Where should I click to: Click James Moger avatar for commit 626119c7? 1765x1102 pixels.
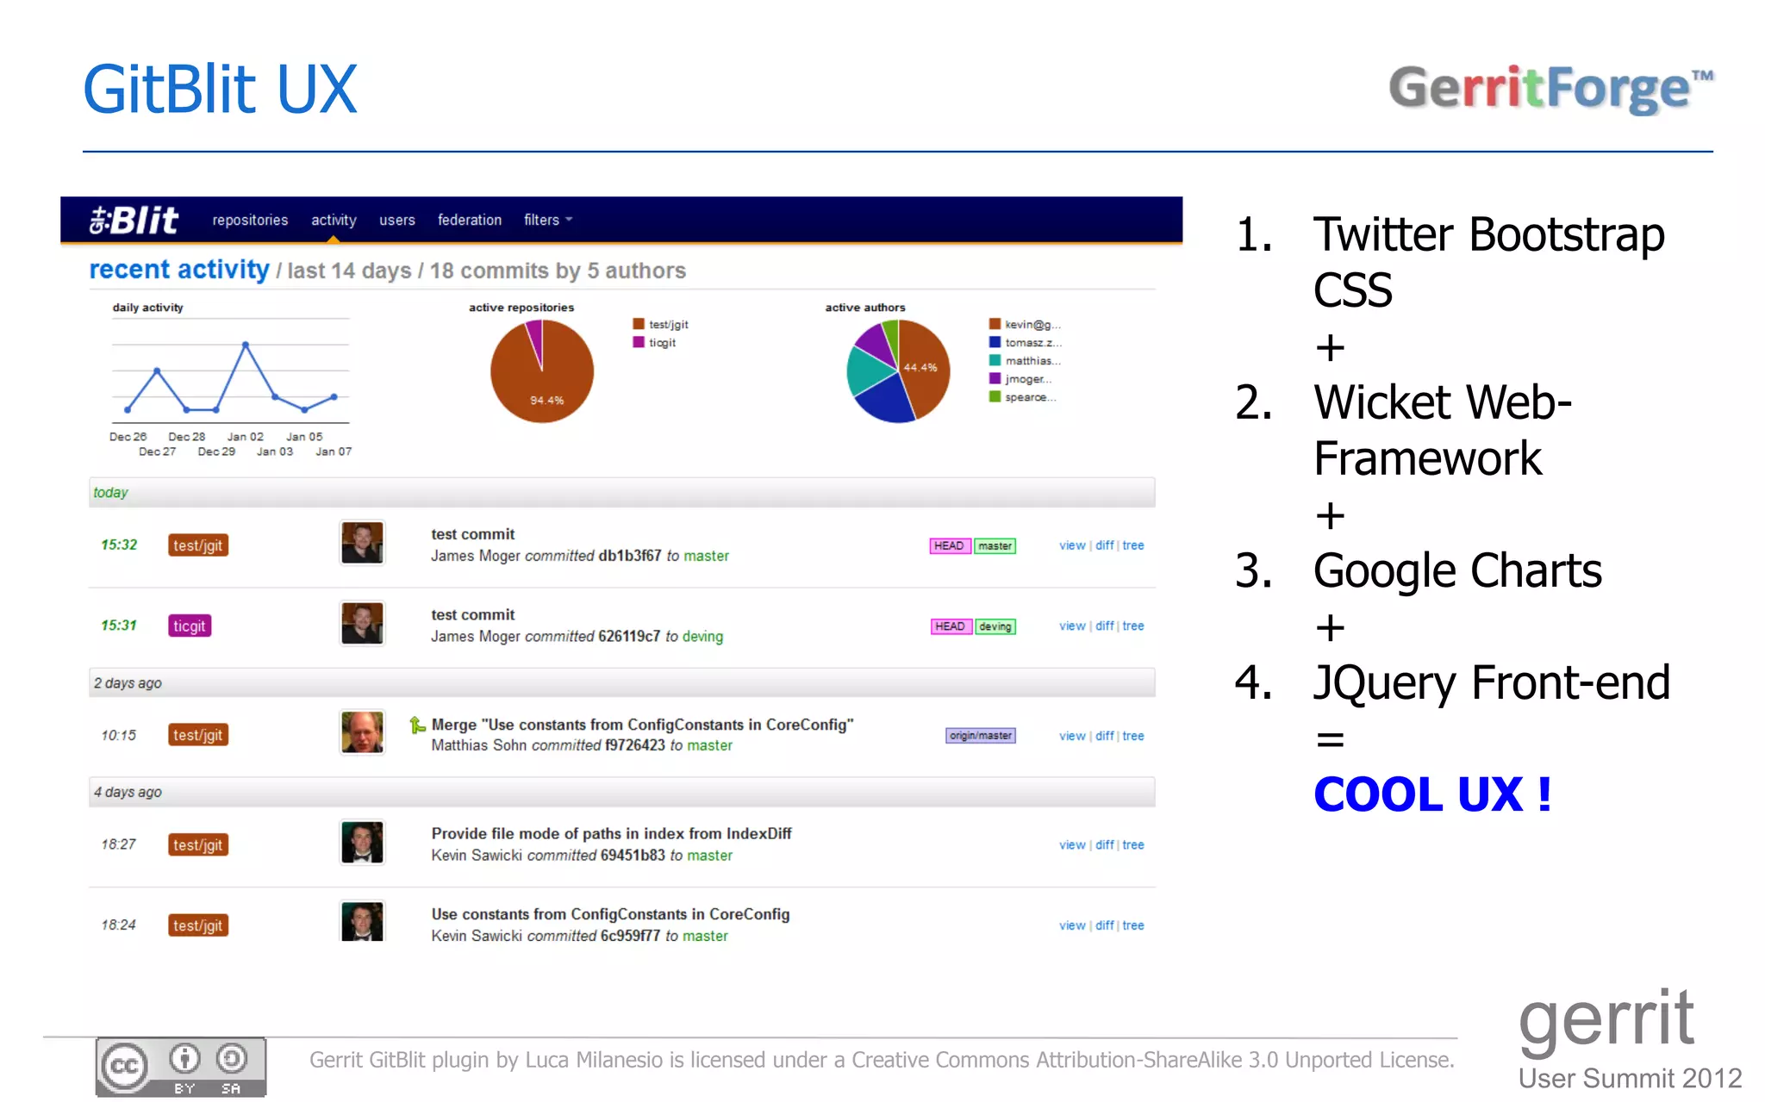point(362,623)
